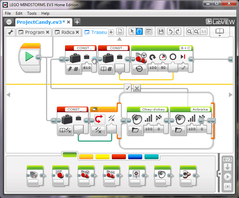Select the red Data Operations palette
Viewport: 239px width, 198px height.
[119, 157]
